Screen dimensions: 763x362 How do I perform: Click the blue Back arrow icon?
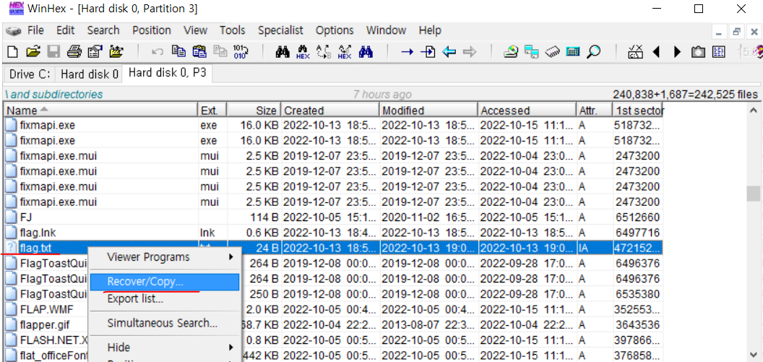pyautogui.click(x=449, y=51)
